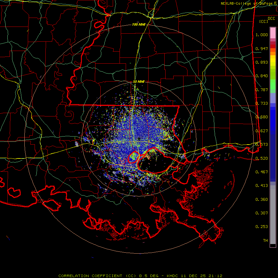Screen dimensions: 278x278
Task: Click the 0.520 color scale value
Action: click(x=262, y=158)
